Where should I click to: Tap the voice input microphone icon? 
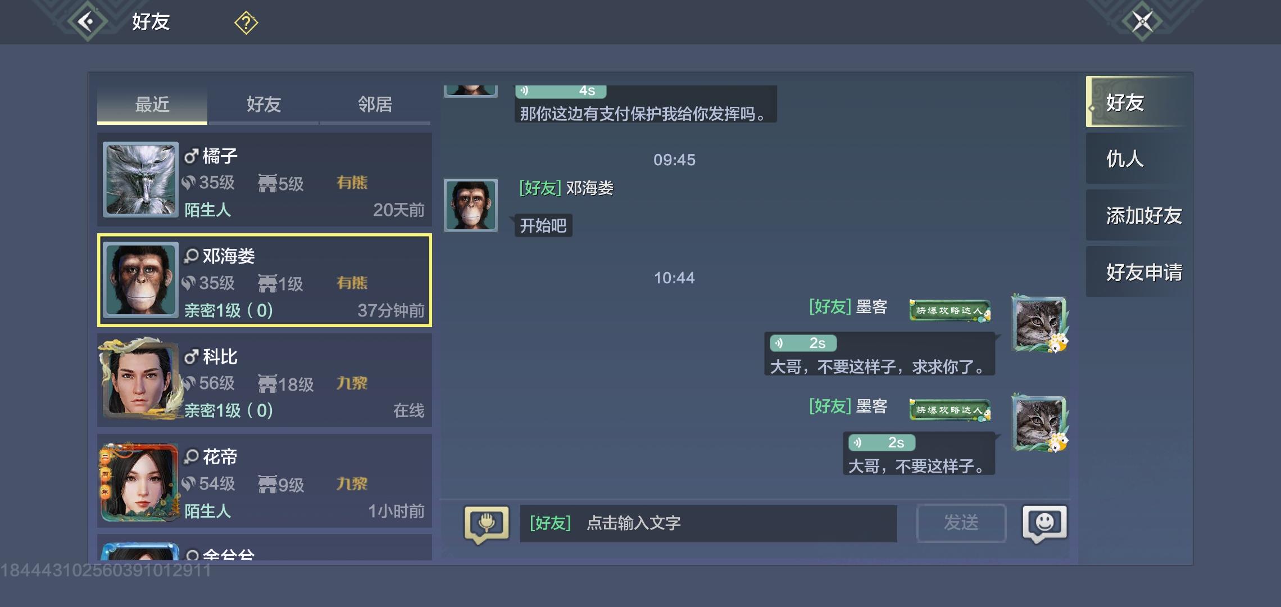coord(487,523)
